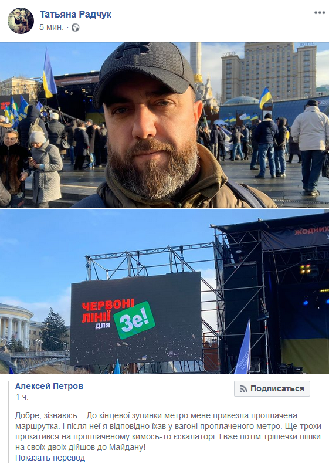Image resolution: width=329 pixels, height=467 pixels.
Task: Open the selfie photo of the bearded man
Action: [164, 125]
